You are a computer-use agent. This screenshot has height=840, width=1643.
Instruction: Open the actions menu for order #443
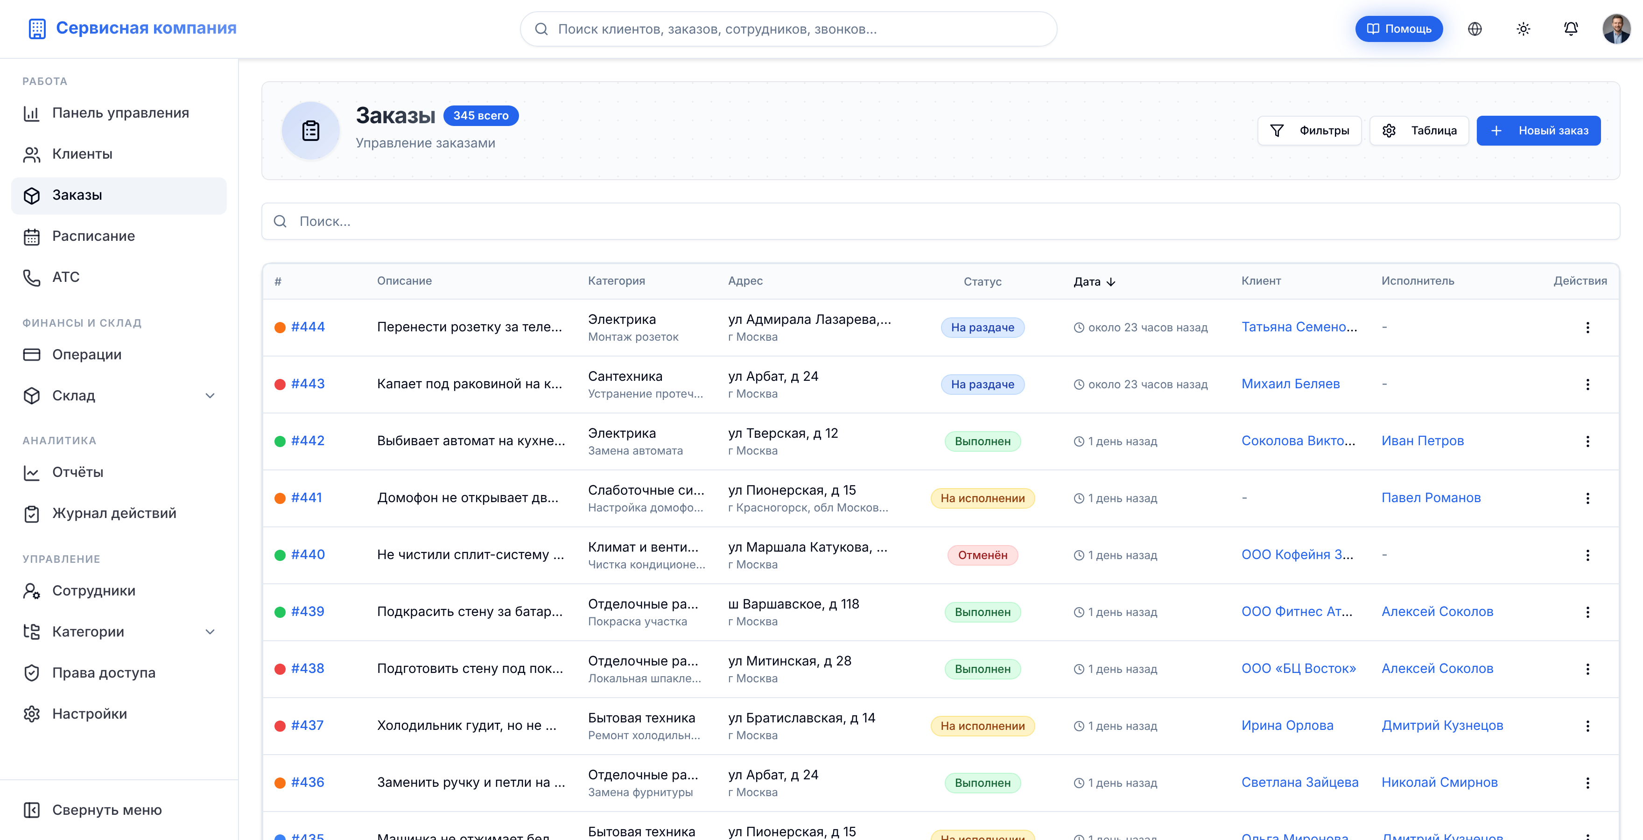click(x=1587, y=385)
